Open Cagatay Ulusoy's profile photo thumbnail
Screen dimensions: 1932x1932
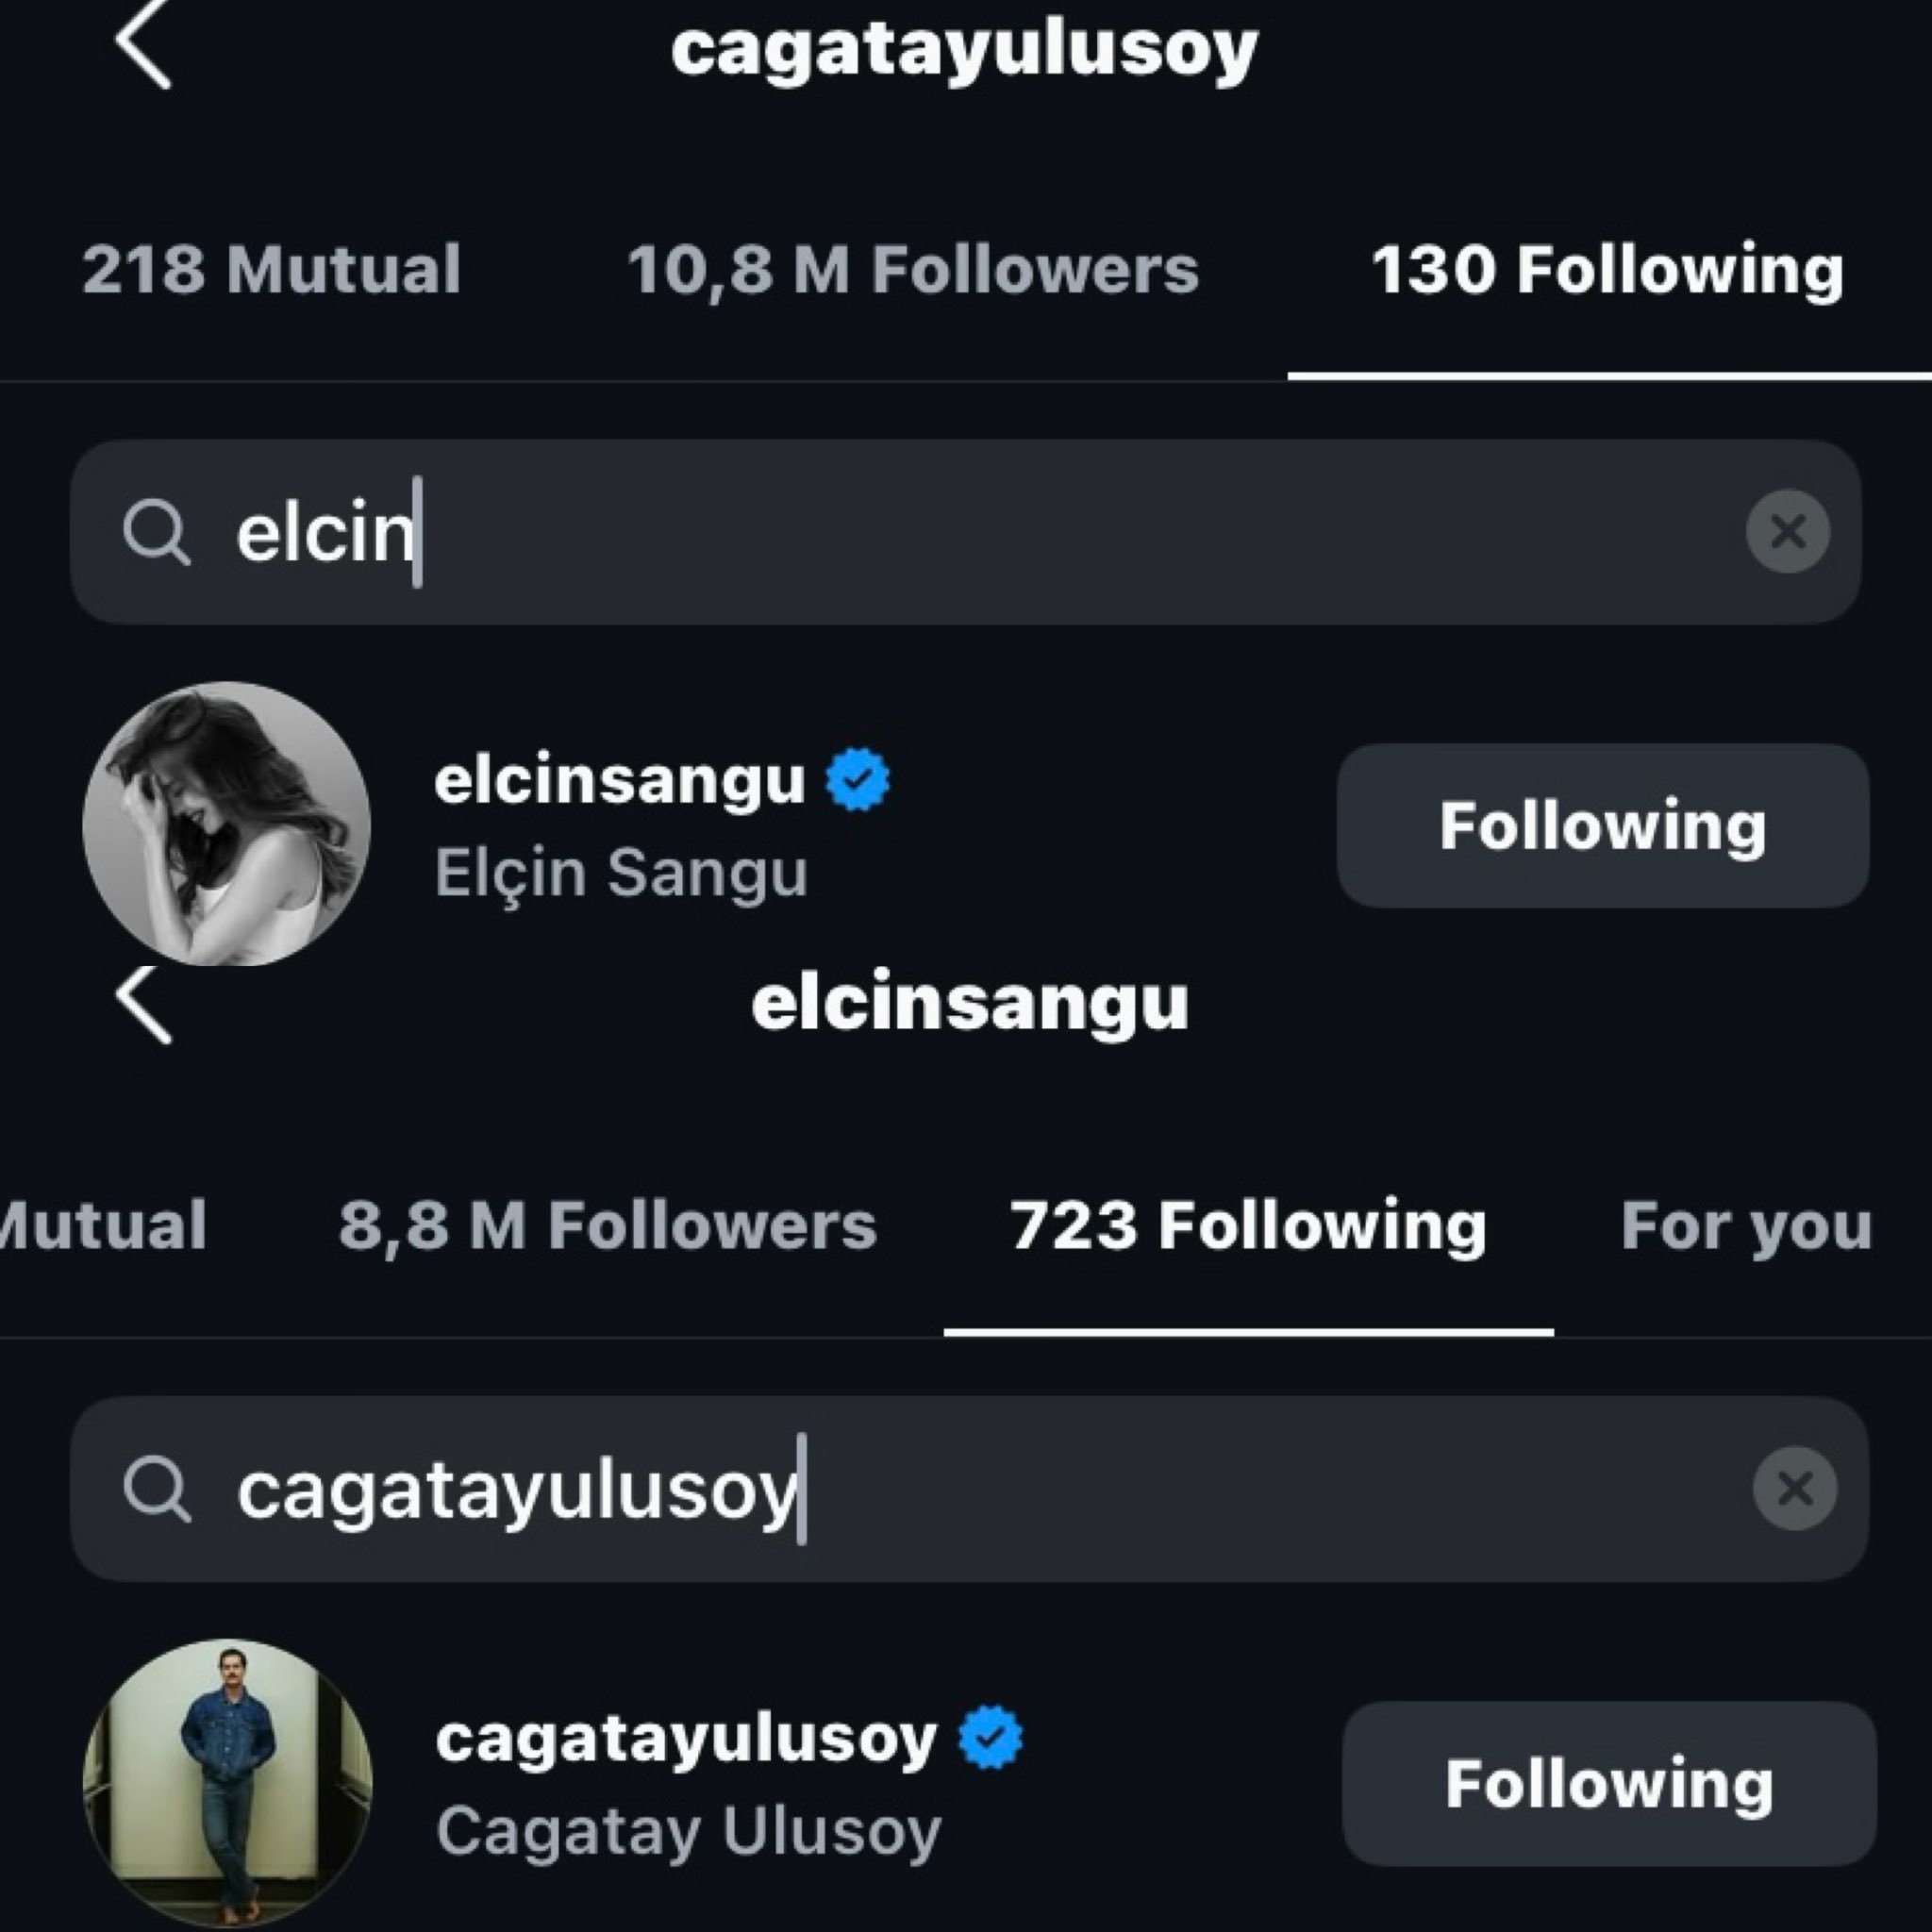point(228,1782)
